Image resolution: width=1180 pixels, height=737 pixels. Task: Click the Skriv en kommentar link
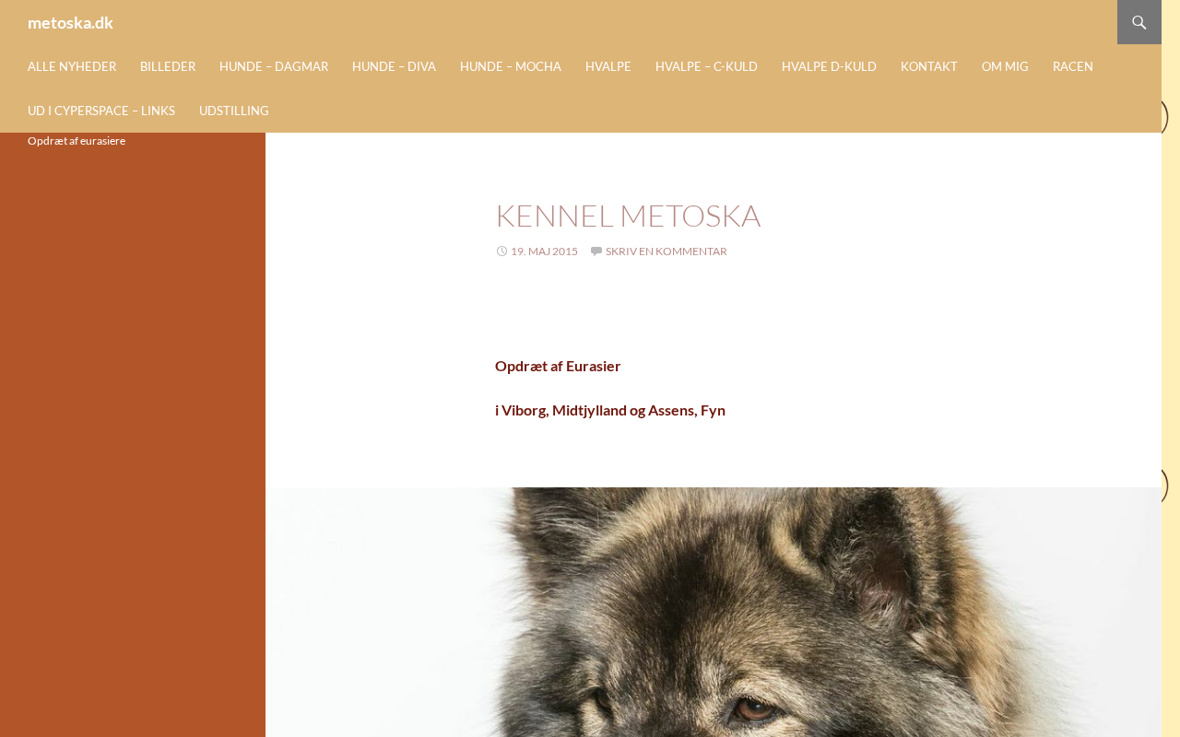666,251
